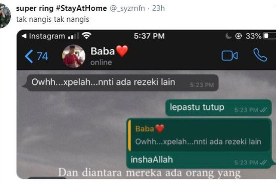Open Baba's profile picture
Screen dimensions: 276x184
click(x=73, y=56)
